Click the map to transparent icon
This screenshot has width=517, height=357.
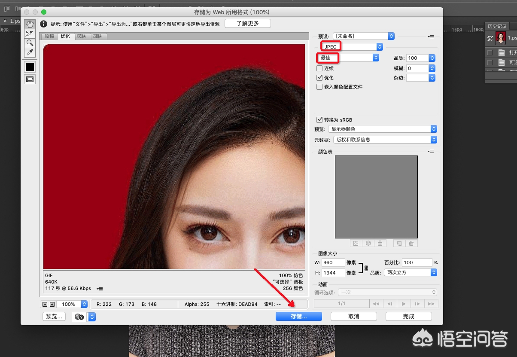356,243
